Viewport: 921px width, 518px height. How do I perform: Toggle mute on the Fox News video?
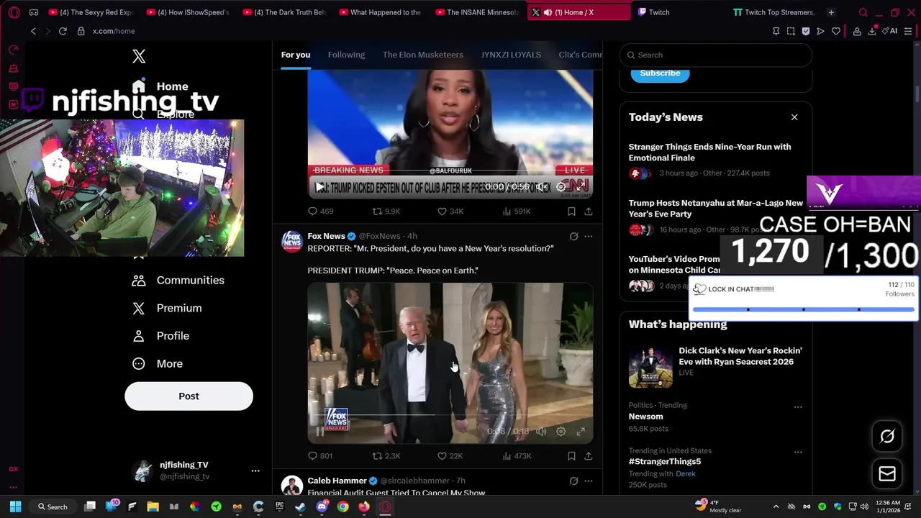pyautogui.click(x=541, y=432)
